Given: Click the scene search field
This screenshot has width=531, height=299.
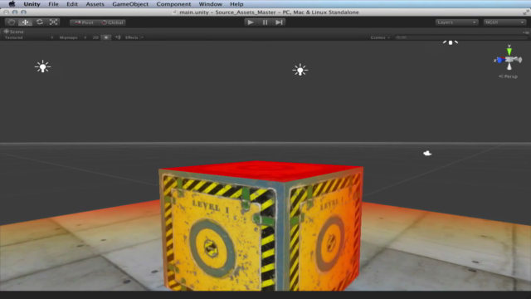Looking at the screenshot, I should click(x=460, y=37).
